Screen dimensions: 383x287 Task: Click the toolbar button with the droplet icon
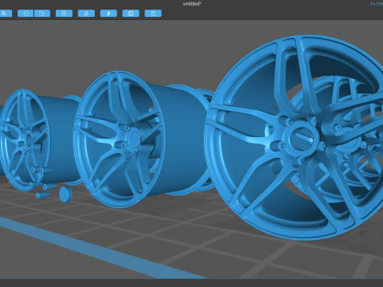pyautogui.click(x=109, y=14)
